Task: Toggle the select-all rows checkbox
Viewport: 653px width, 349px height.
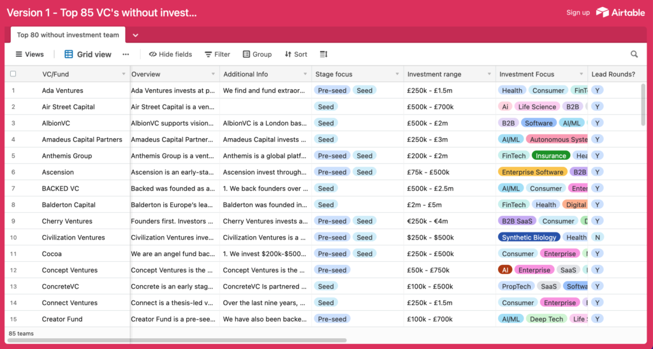Action: [x=13, y=74]
